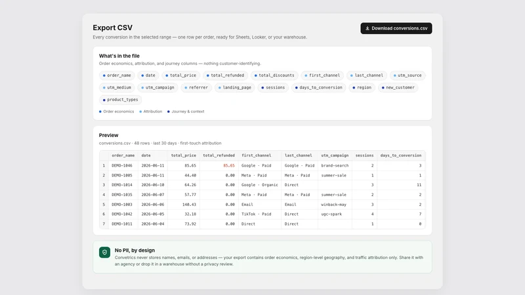Click the utm_campaign table column header
The image size is (525, 295).
point(335,155)
